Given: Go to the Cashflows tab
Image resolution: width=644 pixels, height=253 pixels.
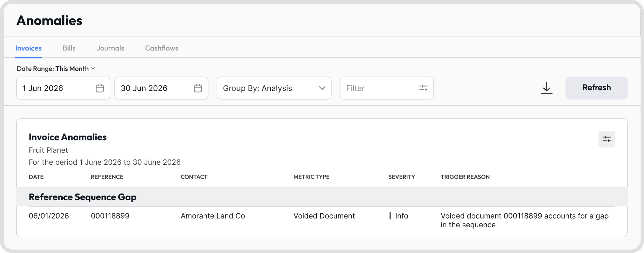Looking at the screenshot, I should [x=162, y=48].
